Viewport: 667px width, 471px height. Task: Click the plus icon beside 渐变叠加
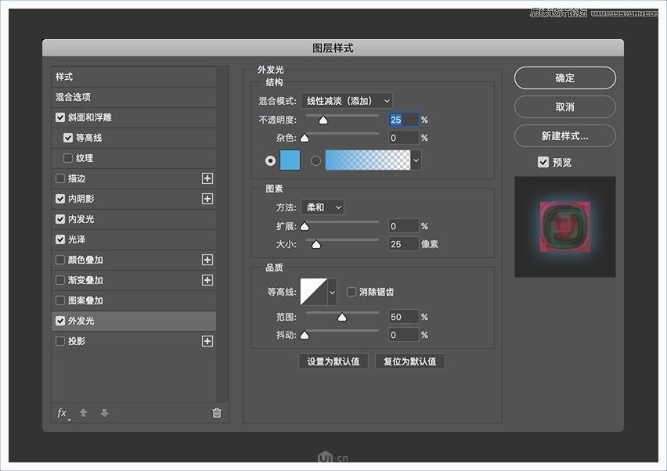pos(207,280)
